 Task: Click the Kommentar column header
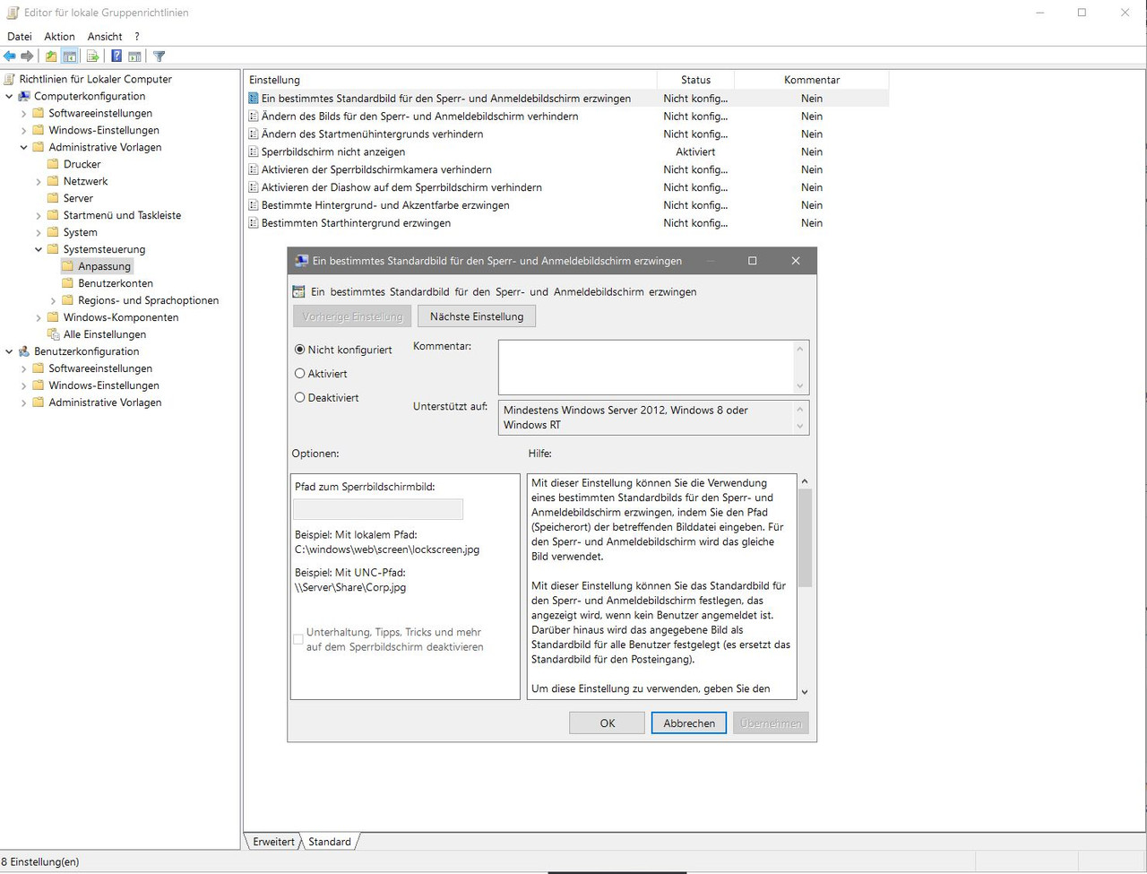[812, 80]
